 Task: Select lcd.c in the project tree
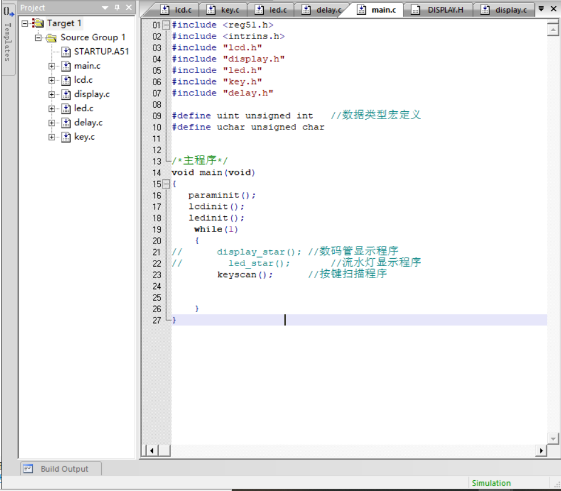pyautogui.click(x=84, y=81)
